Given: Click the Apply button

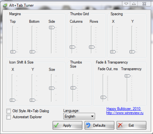Looking at the screenshot, I should [67, 125].
